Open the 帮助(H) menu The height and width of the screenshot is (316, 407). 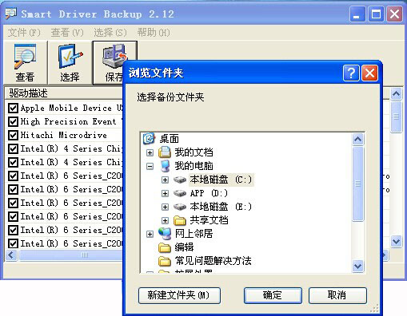pos(154,33)
